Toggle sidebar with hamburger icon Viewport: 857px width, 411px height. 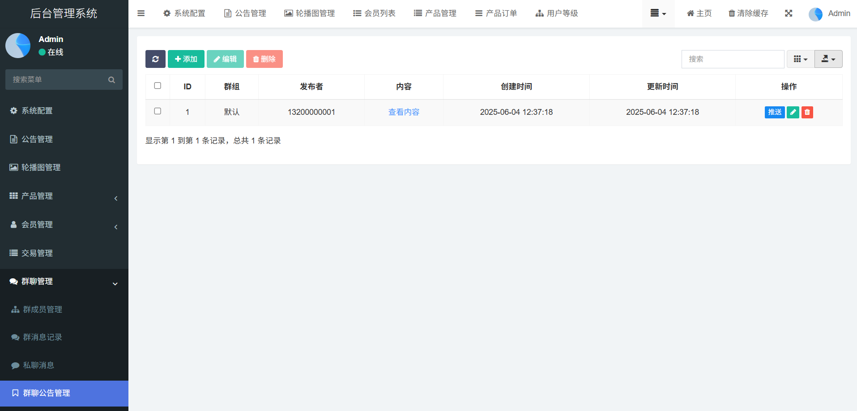pos(141,13)
